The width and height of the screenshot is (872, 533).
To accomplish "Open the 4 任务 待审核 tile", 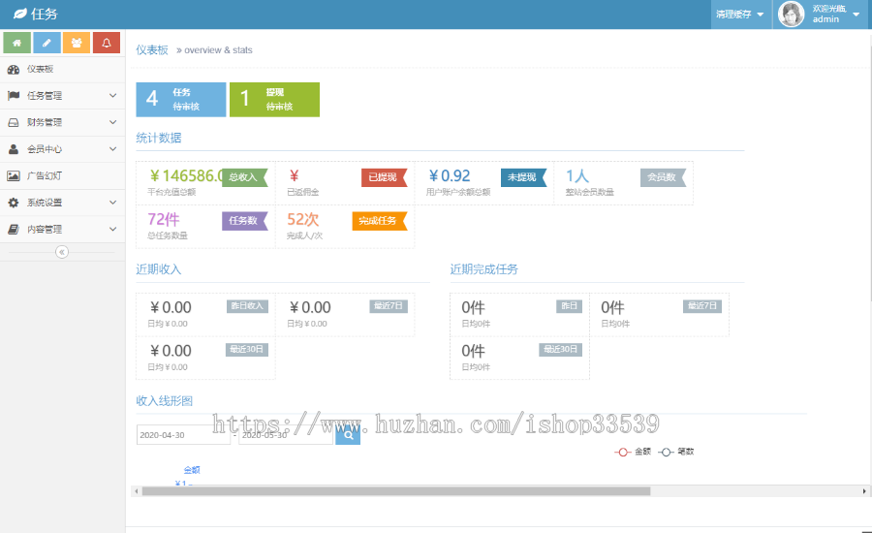I will pos(181,100).
